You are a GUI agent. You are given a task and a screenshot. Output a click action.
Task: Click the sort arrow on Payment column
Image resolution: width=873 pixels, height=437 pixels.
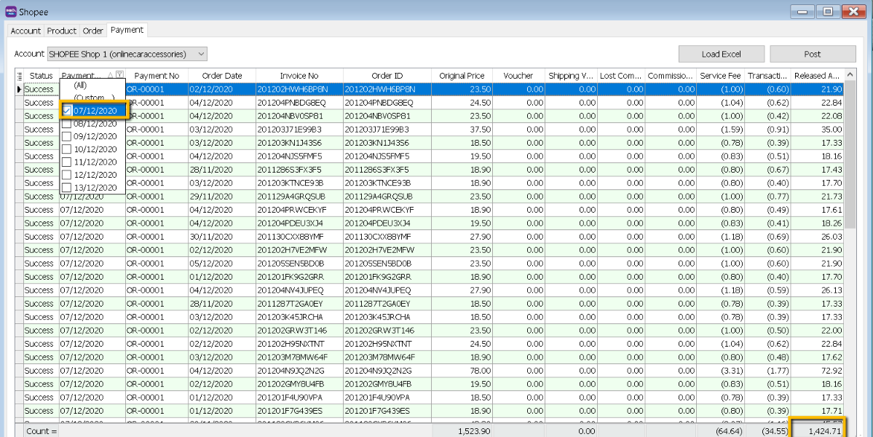click(110, 76)
